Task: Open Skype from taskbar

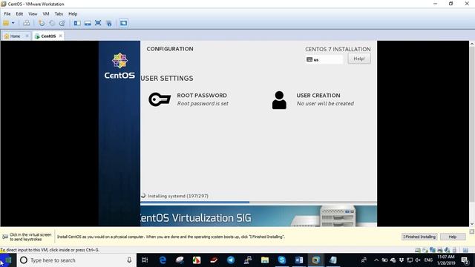Action: coord(282,260)
